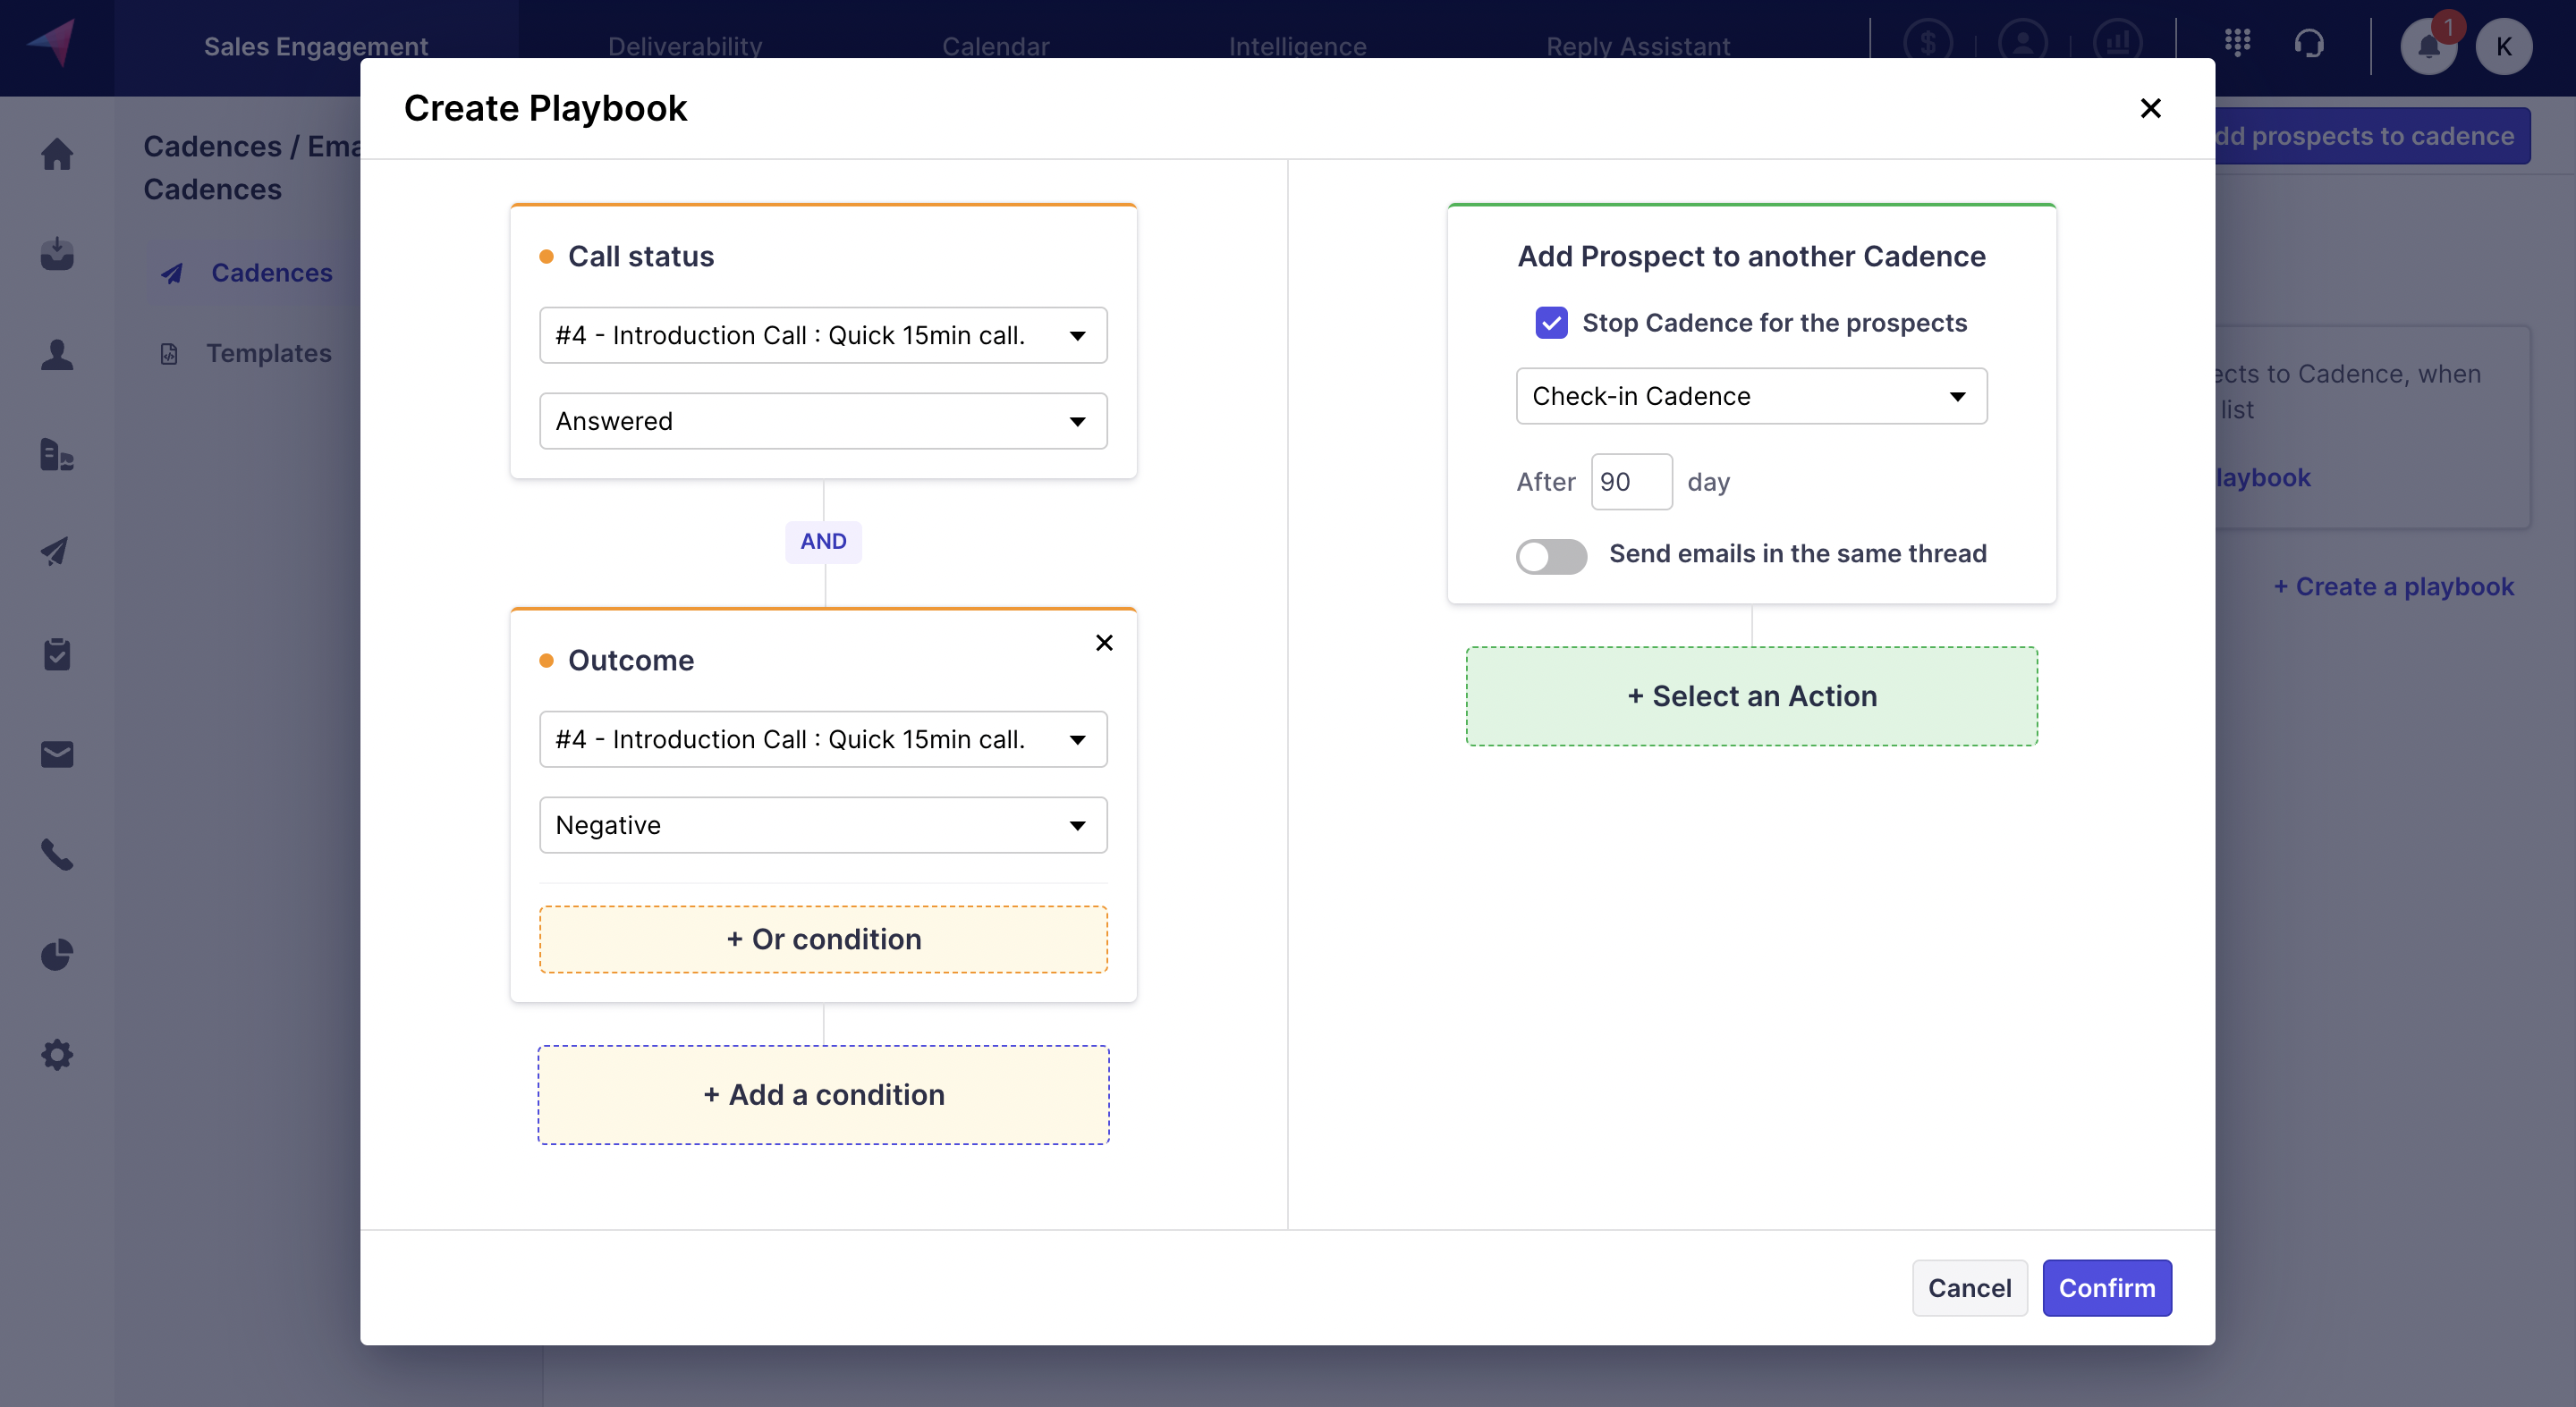Expand the Call status step dropdown
Screen dimensions: 2576x1407
point(1078,333)
